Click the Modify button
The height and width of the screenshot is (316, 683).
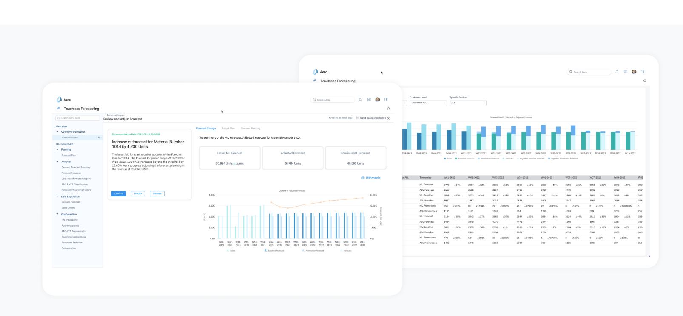[x=138, y=193]
